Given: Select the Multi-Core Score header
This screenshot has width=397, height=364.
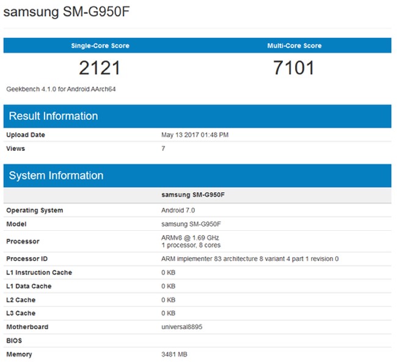Looking at the screenshot, I should pos(294,46).
